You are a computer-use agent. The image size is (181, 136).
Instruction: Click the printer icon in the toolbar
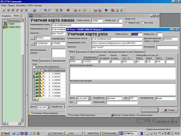34,10
